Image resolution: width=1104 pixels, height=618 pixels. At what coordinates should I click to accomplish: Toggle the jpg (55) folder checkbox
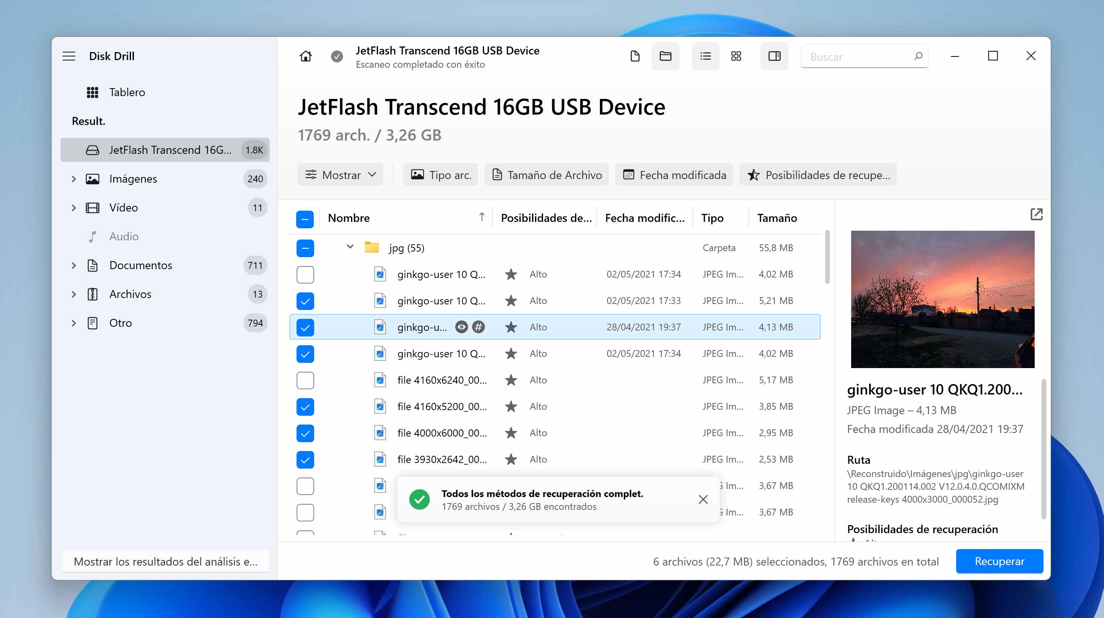point(305,248)
